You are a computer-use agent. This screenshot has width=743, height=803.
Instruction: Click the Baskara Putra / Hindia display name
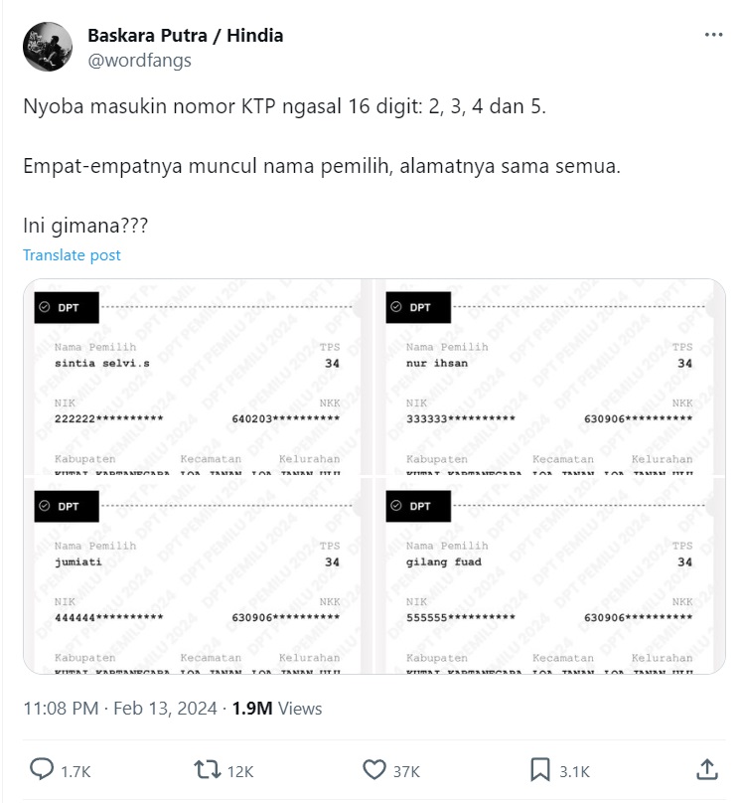click(x=185, y=36)
